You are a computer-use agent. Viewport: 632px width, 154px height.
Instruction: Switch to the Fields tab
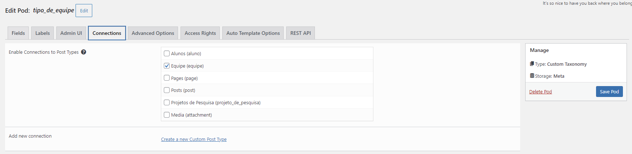[18, 33]
